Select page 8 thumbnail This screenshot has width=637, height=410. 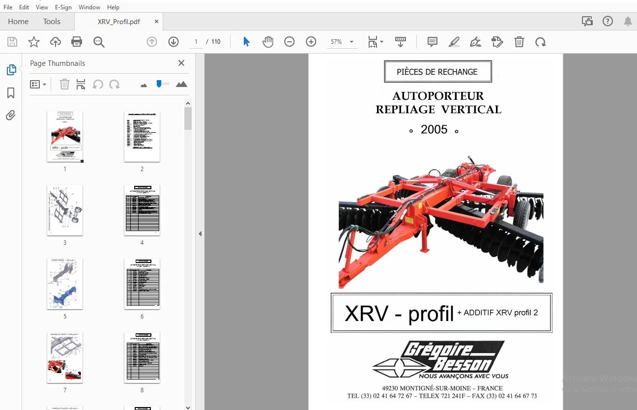coord(142,357)
